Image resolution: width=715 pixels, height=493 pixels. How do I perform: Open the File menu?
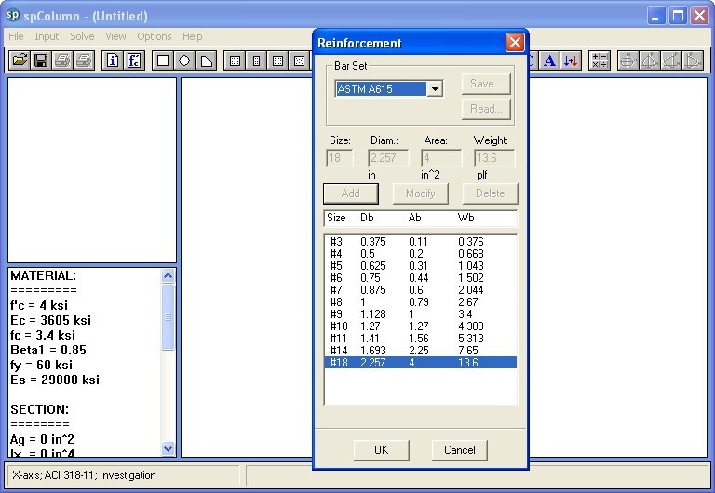pyautogui.click(x=16, y=36)
